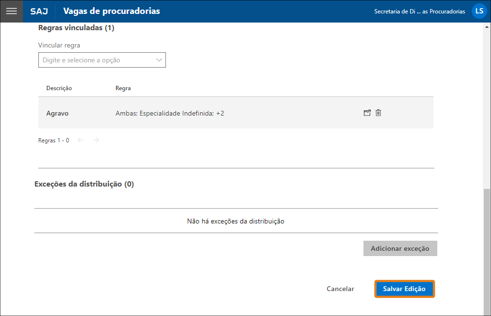
Task: Go to previous page of Regras
Action: pos(81,140)
